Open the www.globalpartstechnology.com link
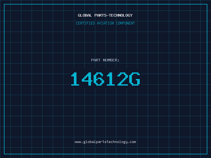 click(105, 142)
